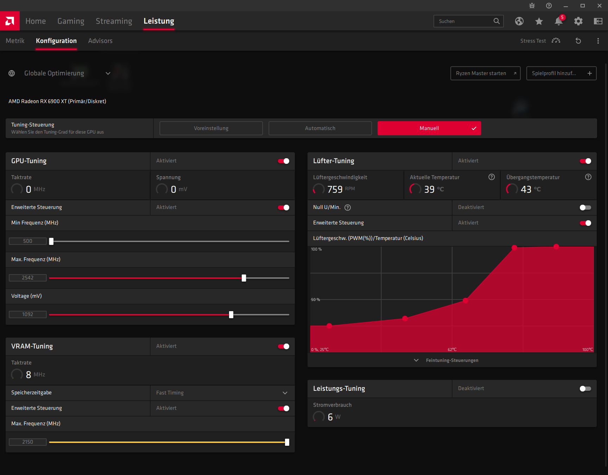
Task: Click the Voltage (mV) slider handle
Action: (x=231, y=315)
